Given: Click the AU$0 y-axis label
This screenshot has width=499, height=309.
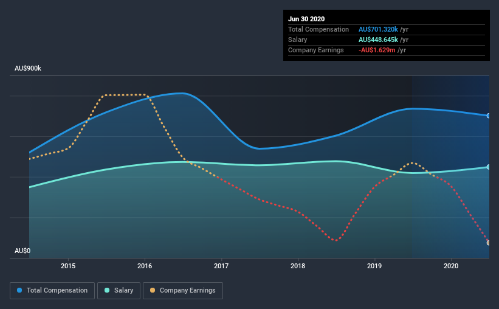Looking at the screenshot, I should coord(22,251).
